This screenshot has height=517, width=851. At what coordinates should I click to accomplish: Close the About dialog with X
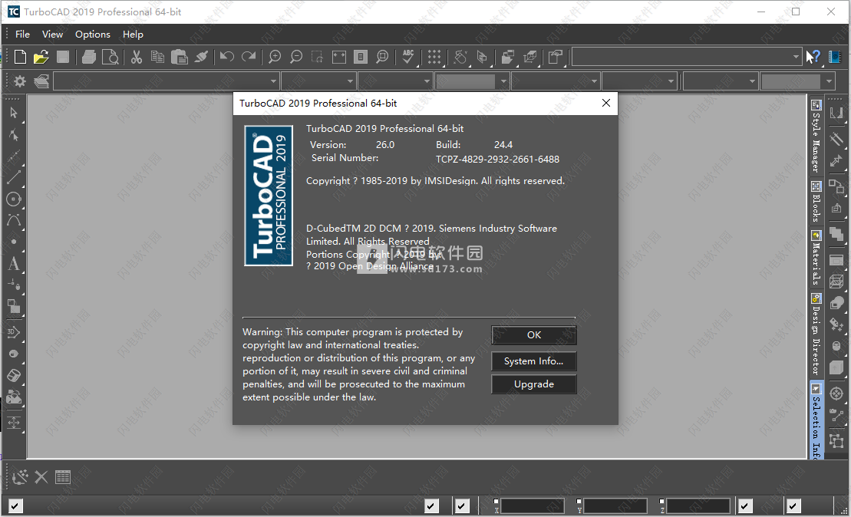(606, 103)
